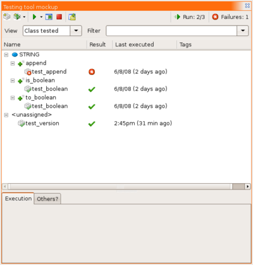Click green checkmark for test_boolean under to_boolean
The height and width of the screenshot is (265, 253).
92,107
